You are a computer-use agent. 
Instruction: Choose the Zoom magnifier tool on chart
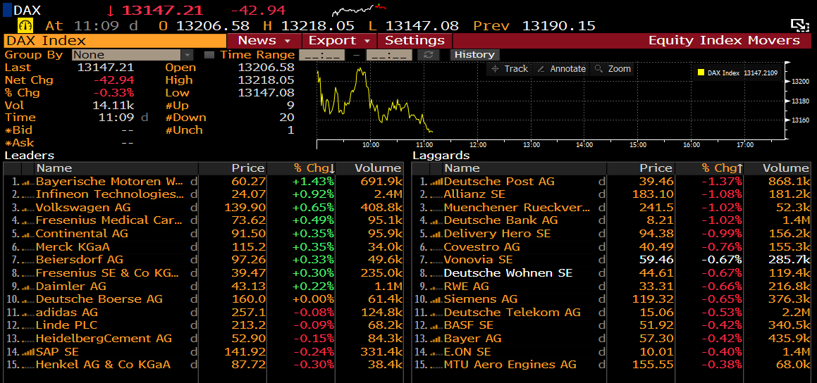click(613, 69)
